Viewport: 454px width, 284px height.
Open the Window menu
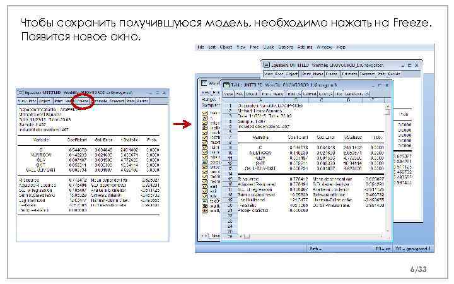pos(324,47)
